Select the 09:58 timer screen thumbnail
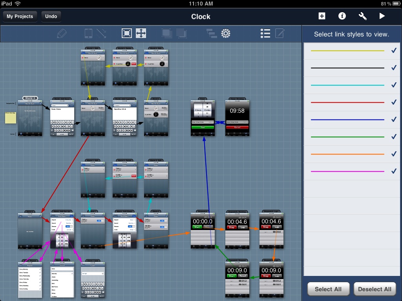Screen dimensions: 402x301 [x=237, y=118]
